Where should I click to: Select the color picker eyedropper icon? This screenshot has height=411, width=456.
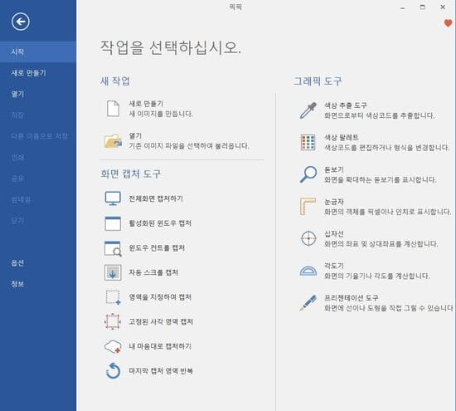pyautogui.click(x=308, y=110)
